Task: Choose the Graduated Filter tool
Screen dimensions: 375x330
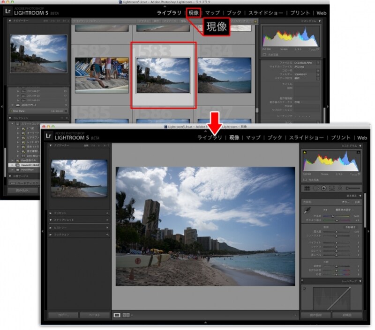Action: 332,188
